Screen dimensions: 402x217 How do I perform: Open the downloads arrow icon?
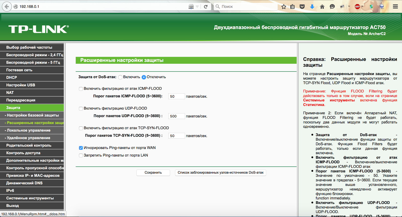[312, 7]
